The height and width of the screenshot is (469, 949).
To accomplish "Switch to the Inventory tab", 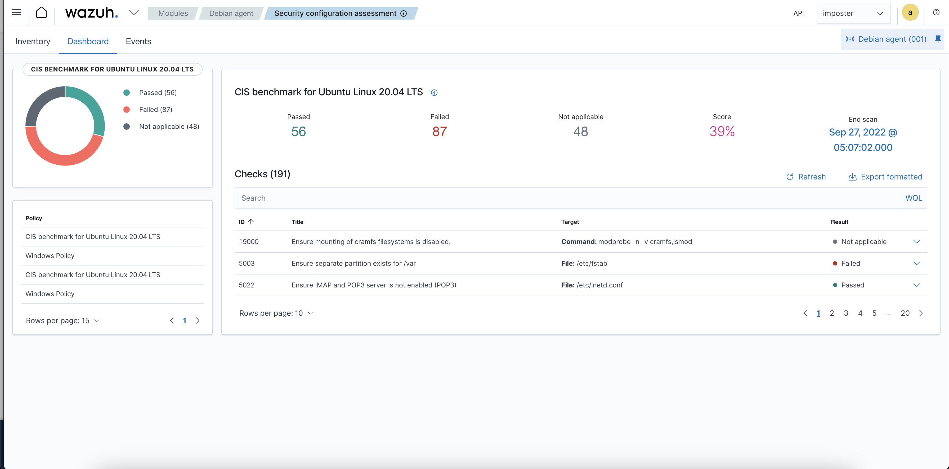I will [32, 41].
